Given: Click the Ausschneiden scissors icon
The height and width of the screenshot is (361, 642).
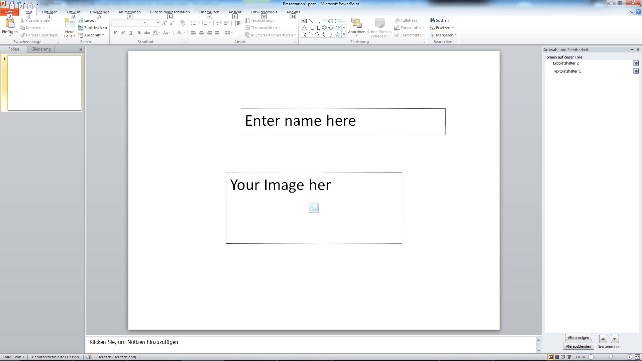Looking at the screenshot, I should click(22, 20).
